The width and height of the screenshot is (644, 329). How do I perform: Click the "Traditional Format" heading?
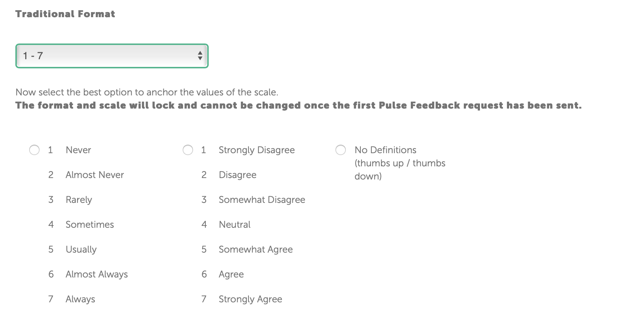[65, 14]
